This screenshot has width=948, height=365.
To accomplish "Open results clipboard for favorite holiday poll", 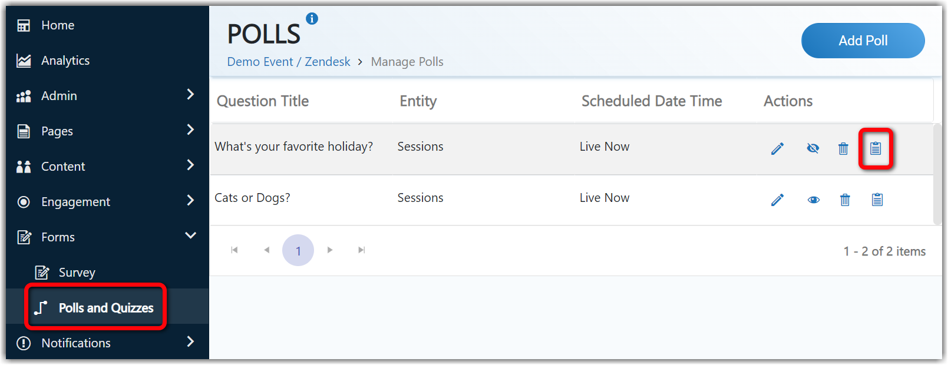I will pos(876,148).
